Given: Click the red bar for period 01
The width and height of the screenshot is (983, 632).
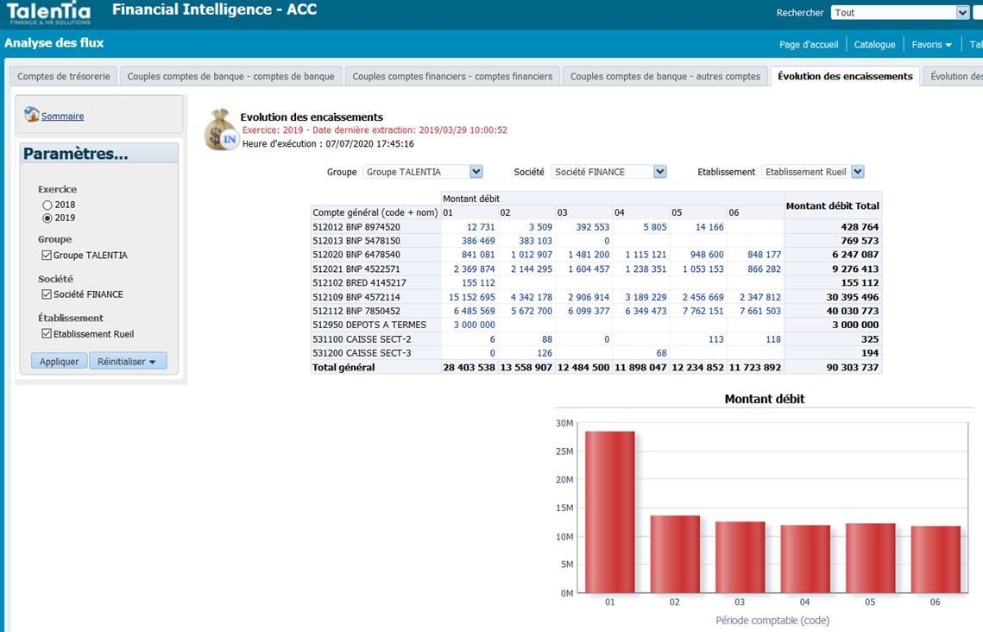Looking at the screenshot, I should (610, 512).
